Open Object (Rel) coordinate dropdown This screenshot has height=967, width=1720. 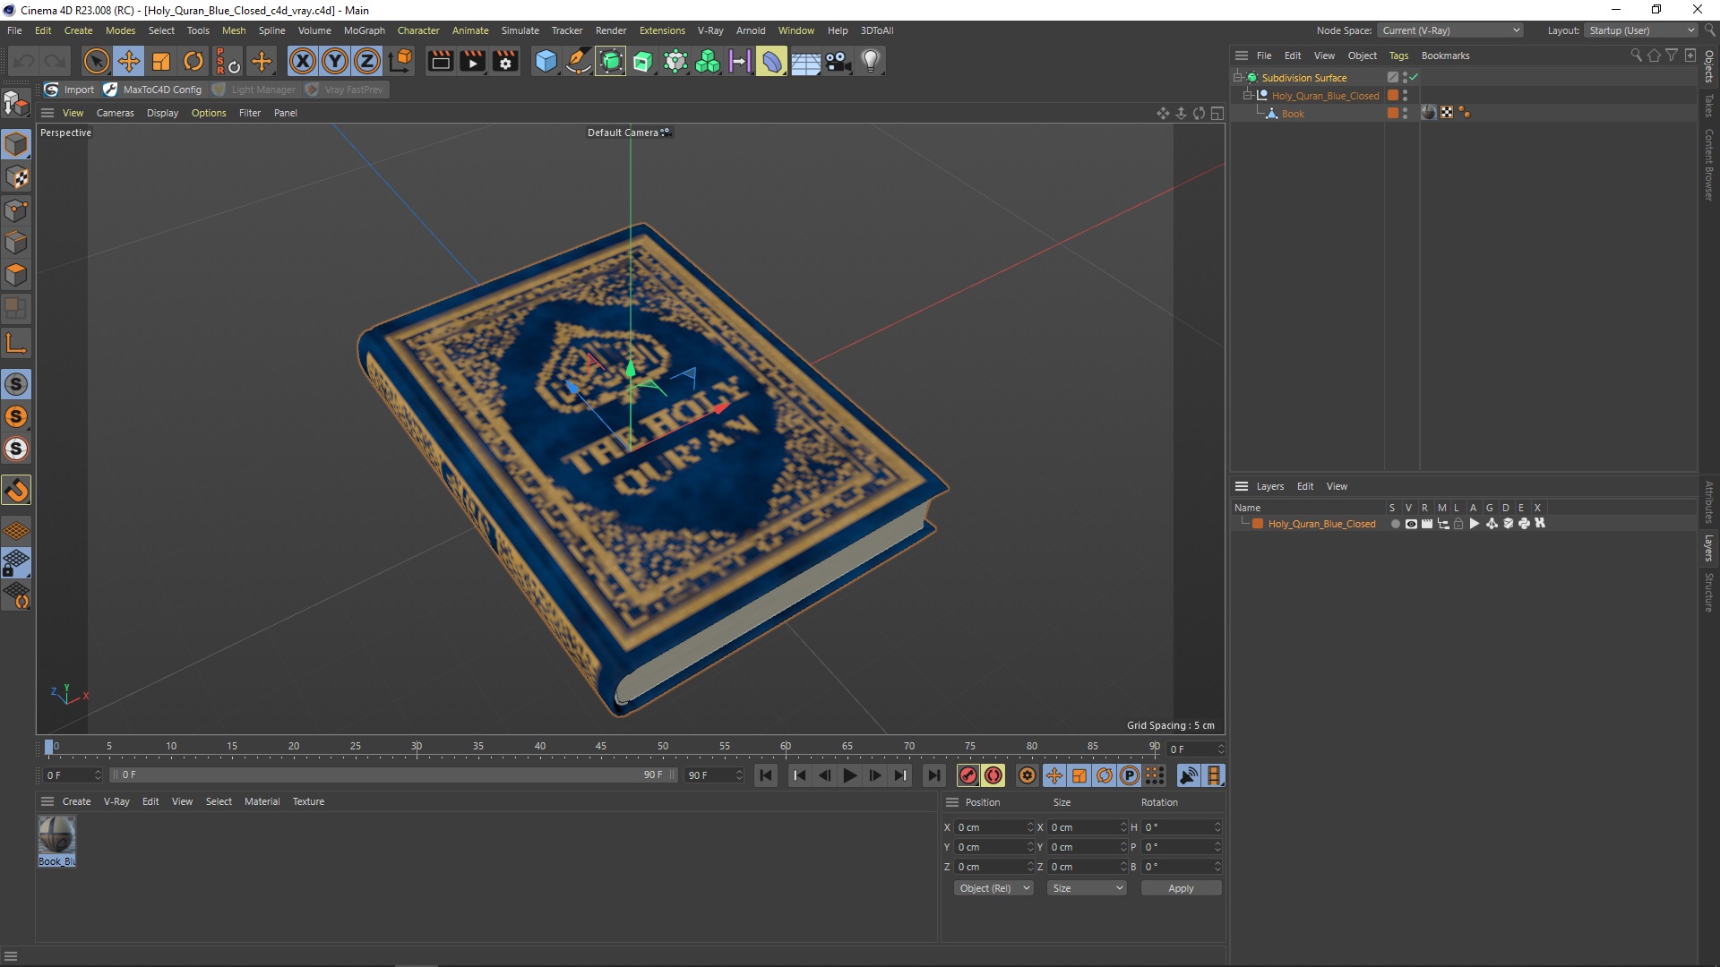[993, 888]
